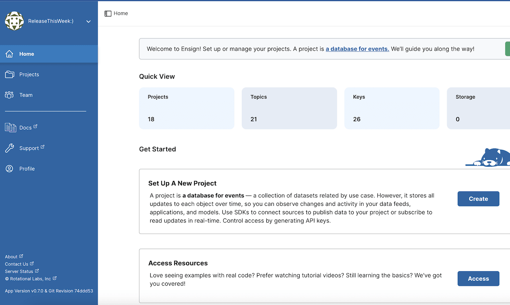Expand the ReleaseThisWeek:) organization dropdown chevron
Screen dimensions: 510x305
point(89,21)
